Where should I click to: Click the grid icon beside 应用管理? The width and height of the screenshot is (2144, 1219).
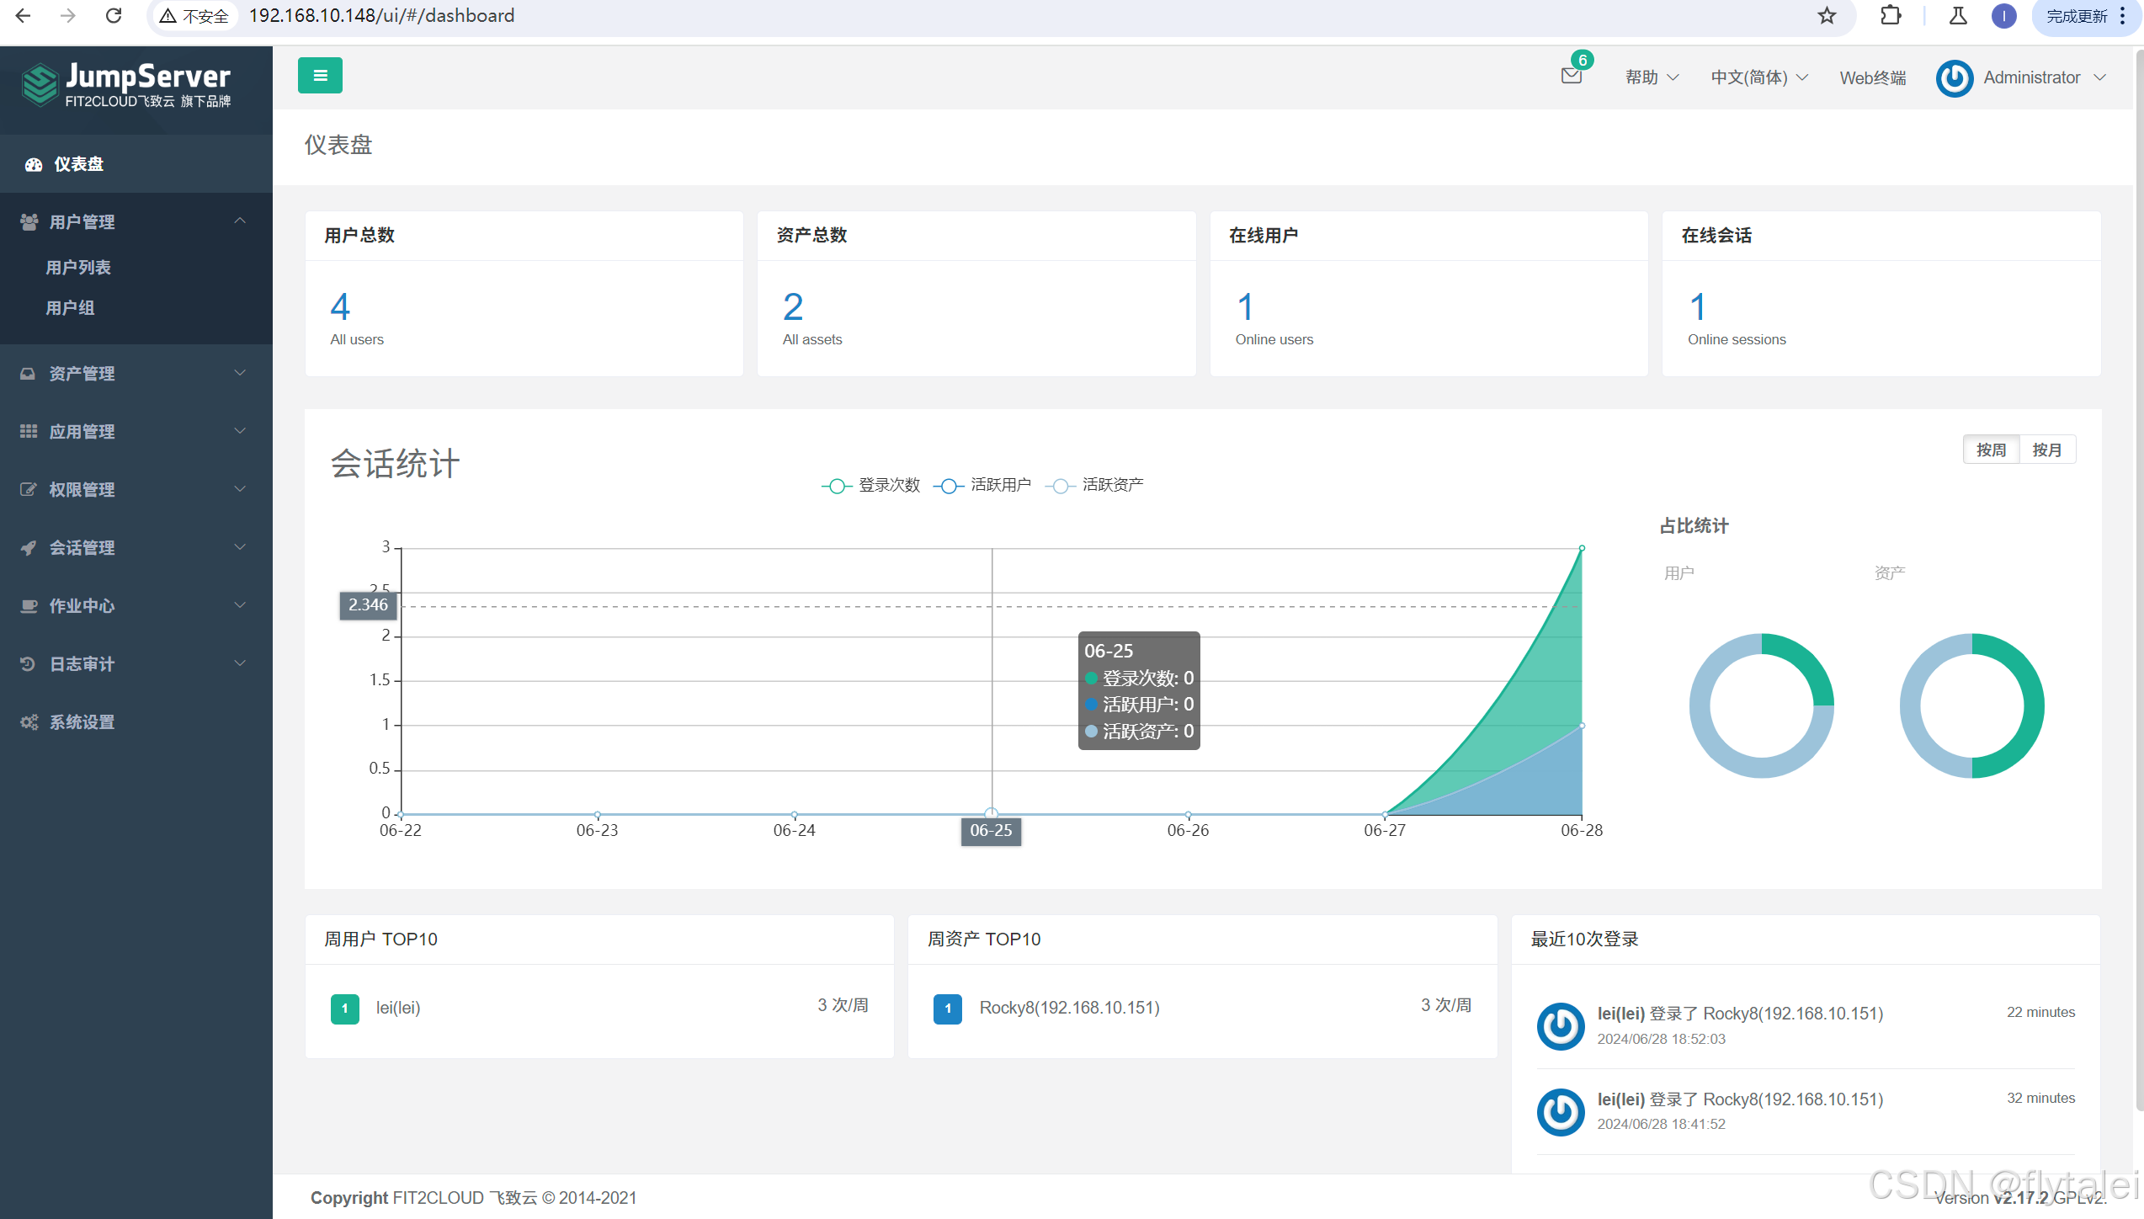pyautogui.click(x=29, y=431)
